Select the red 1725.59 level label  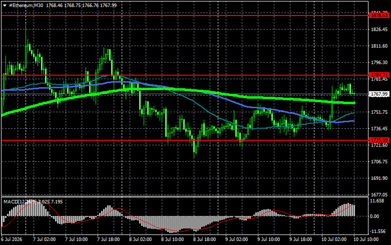tap(379, 140)
